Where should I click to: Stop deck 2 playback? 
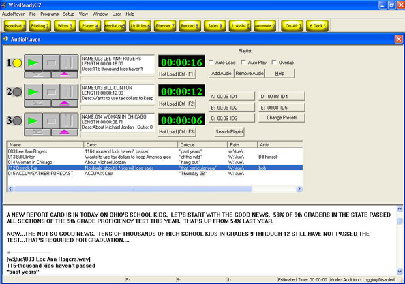click(x=51, y=92)
